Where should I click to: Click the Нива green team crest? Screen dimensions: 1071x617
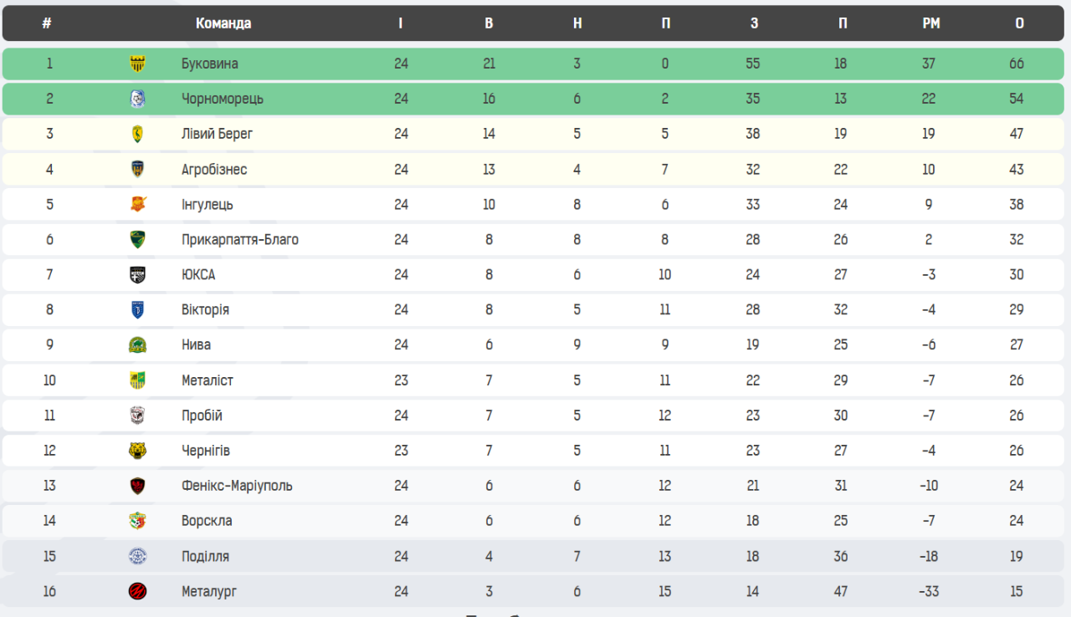[137, 344]
